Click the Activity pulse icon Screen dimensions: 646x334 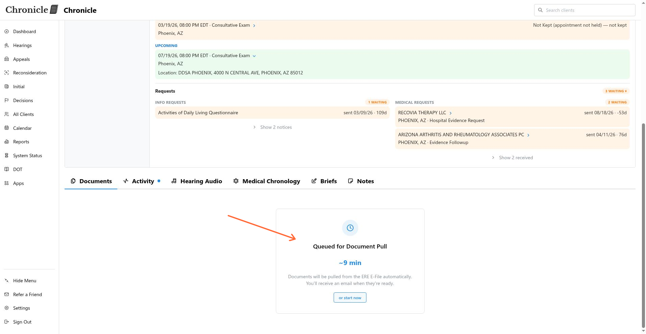(x=126, y=181)
